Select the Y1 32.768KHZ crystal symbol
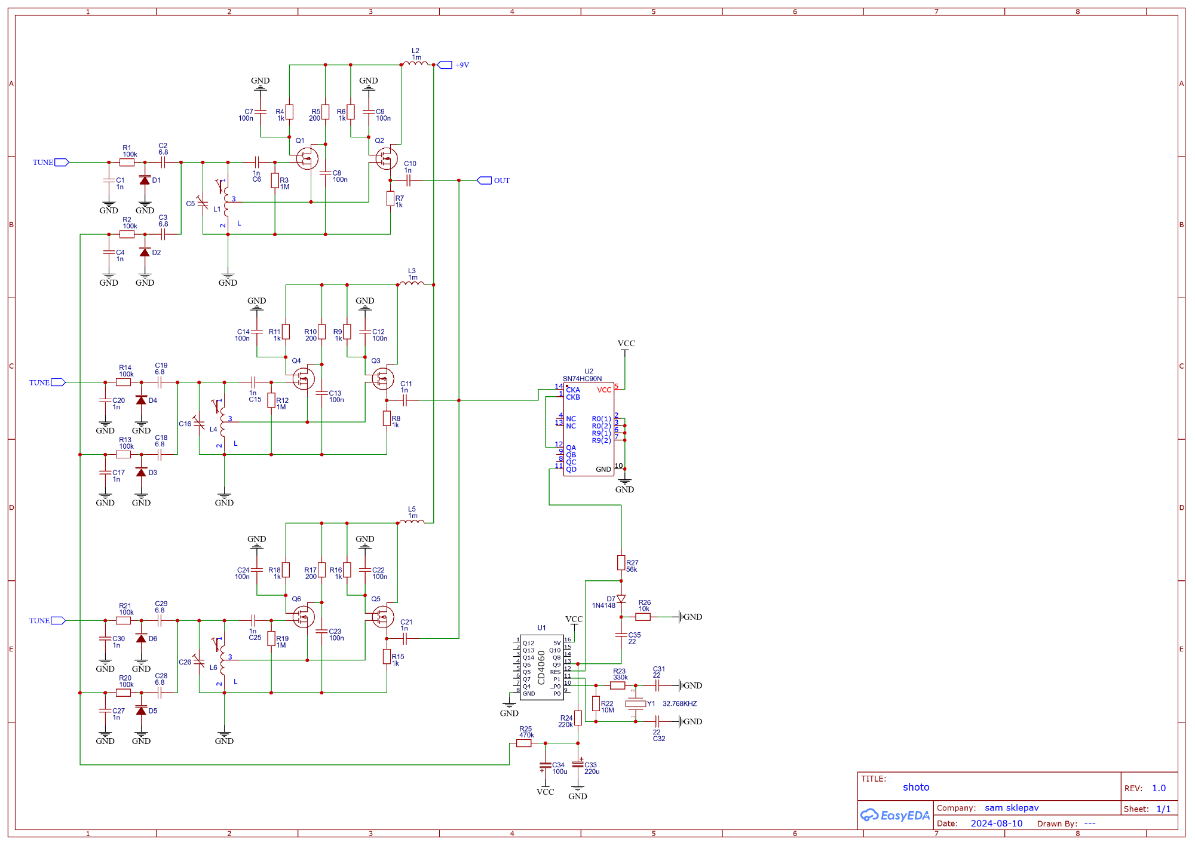The width and height of the screenshot is (1195, 845). (x=636, y=703)
